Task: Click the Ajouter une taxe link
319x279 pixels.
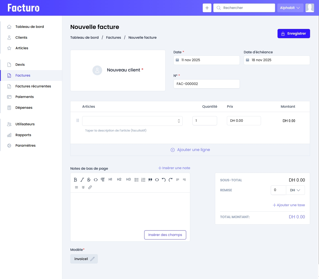Action: click(x=289, y=205)
